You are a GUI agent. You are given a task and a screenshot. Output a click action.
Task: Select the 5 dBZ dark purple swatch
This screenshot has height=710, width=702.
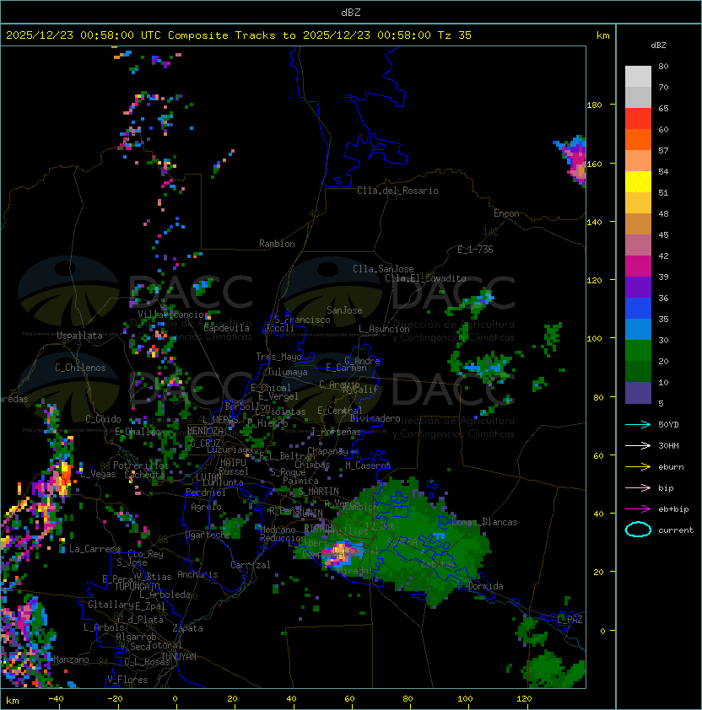[638, 393]
